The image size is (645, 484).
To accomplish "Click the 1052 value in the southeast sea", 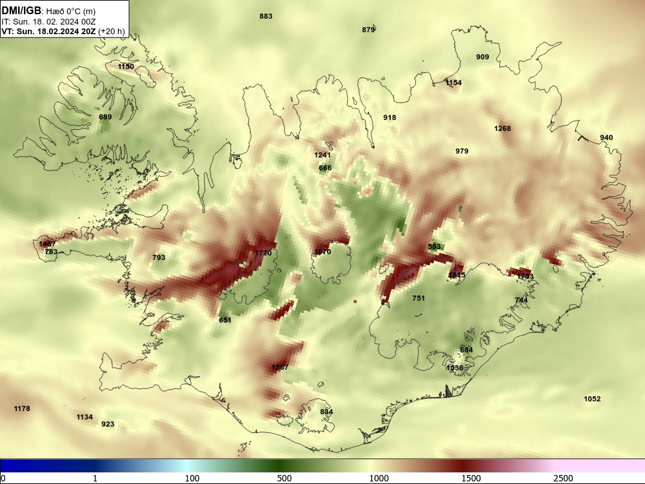I will click(592, 399).
